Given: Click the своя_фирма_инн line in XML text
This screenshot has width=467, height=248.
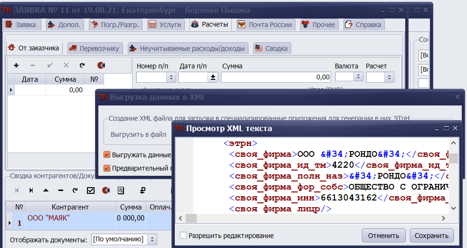Looking at the screenshot, I should [x=338, y=198].
